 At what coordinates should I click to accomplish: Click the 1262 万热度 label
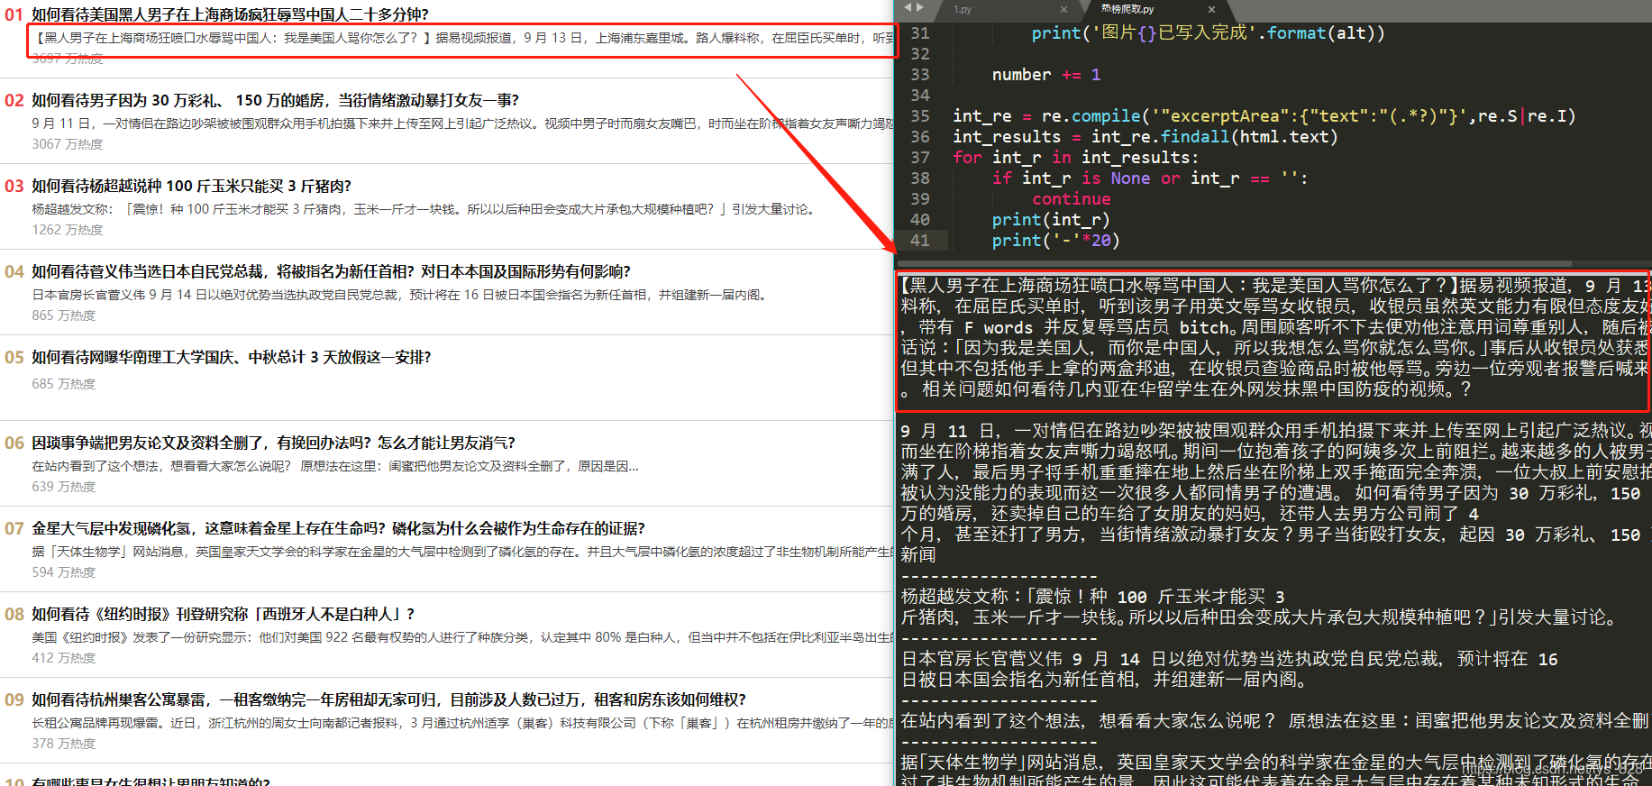pyautogui.click(x=68, y=230)
